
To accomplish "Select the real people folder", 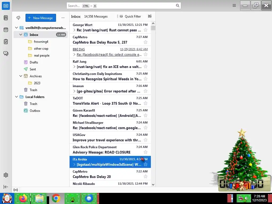I will click(x=41, y=56).
